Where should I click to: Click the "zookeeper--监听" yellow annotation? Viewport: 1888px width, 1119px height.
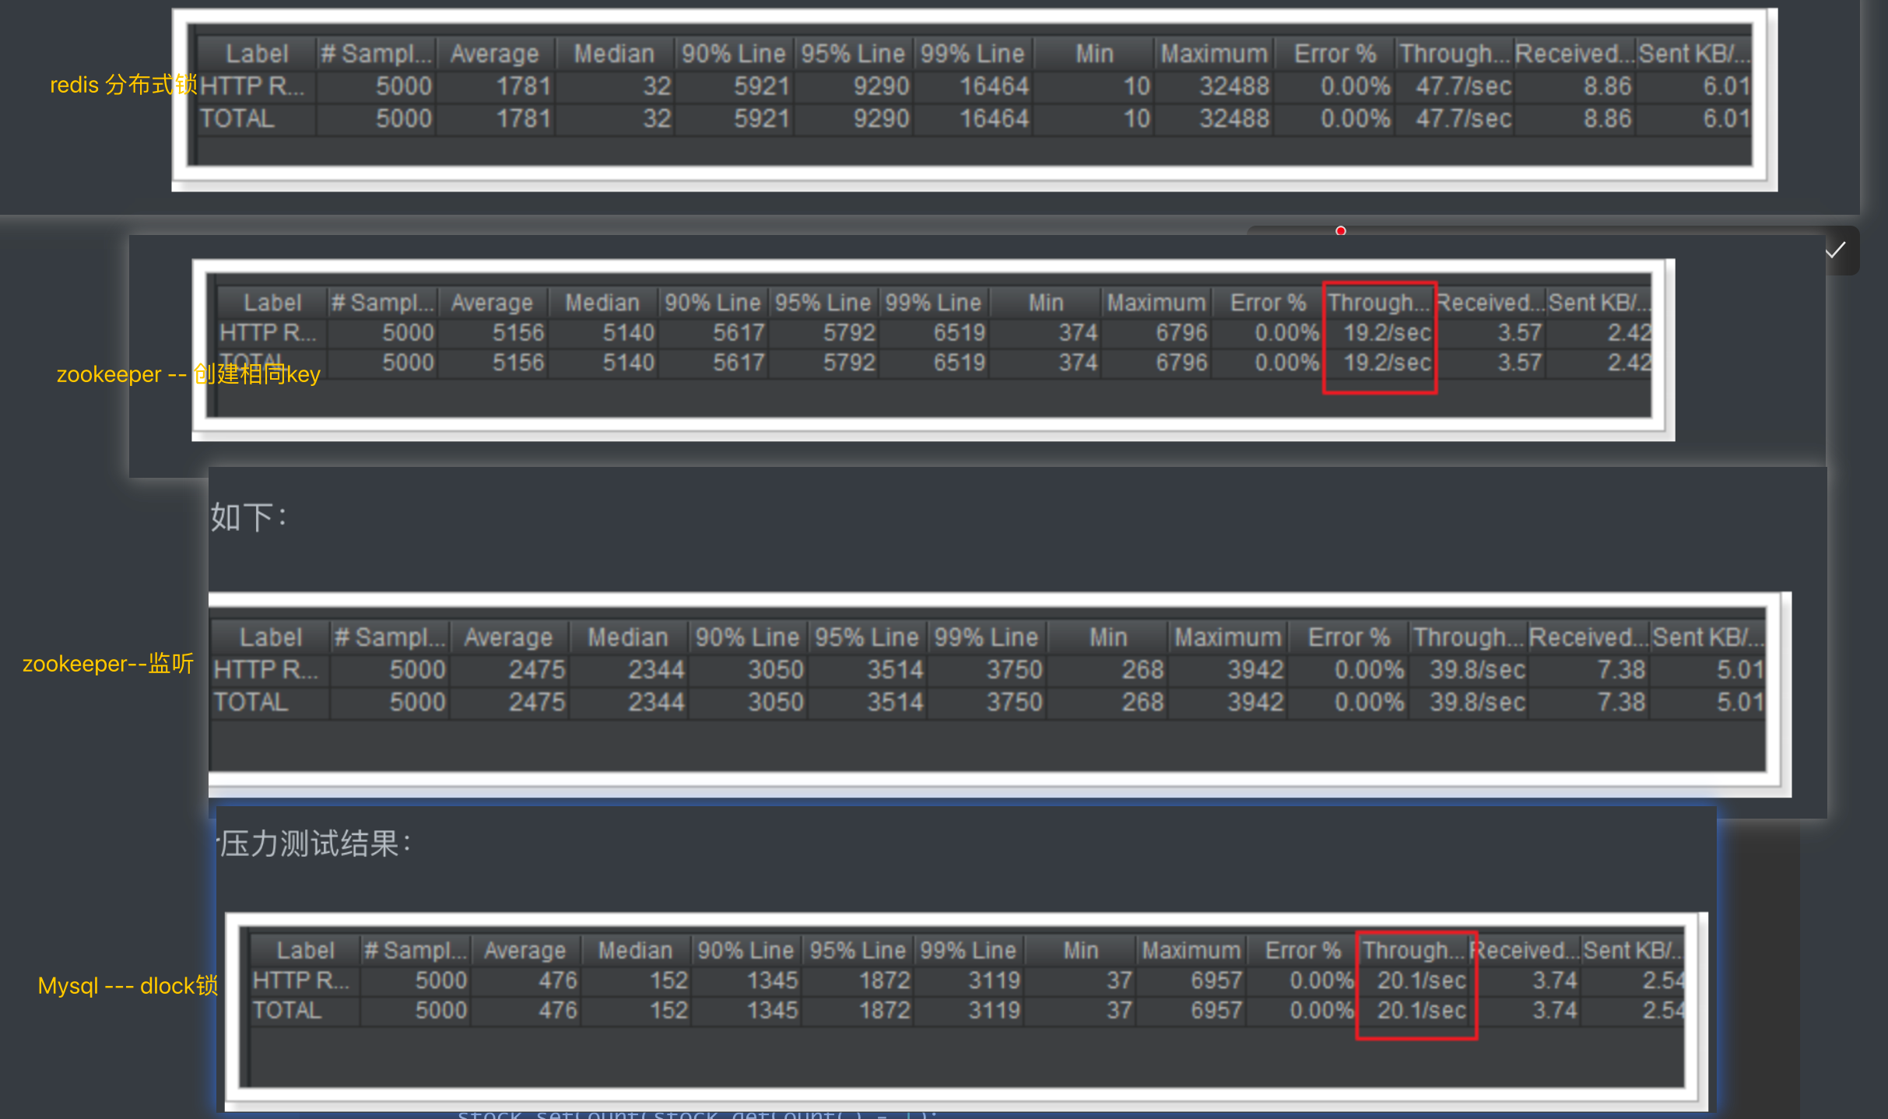pyautogui.click(x=107, y=664)
